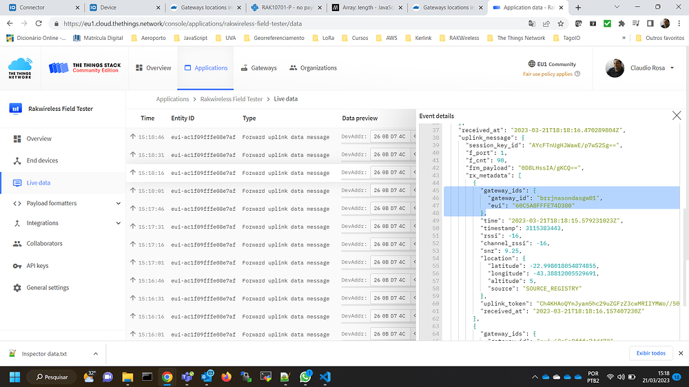Switch to the Array: length browser tab
Viewport: 689px width, 387px height.
(x=367, y=8)
